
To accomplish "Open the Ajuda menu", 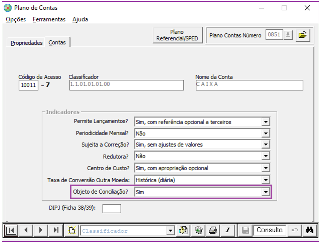I will (80, 19).
